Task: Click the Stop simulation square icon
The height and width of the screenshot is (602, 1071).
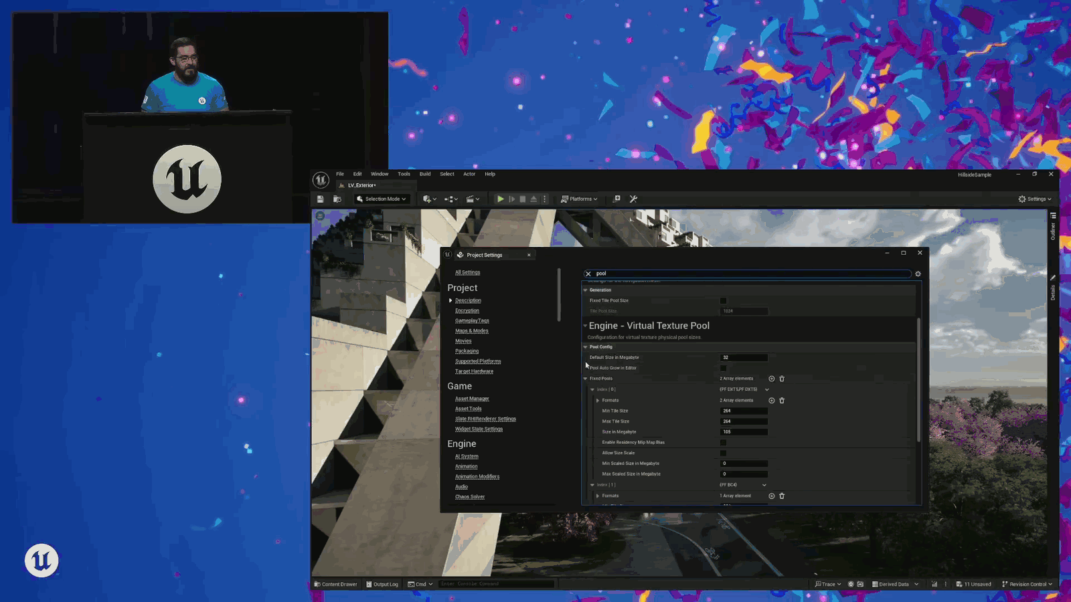Action: (523, 199)
